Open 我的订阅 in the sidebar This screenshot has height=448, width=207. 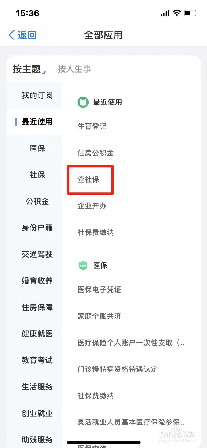tap(37, 95)
